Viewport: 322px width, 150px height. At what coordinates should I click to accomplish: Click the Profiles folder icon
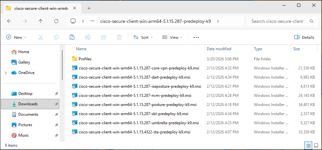coord(75,59)
